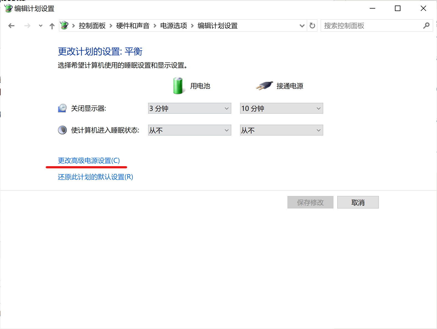Go up one level with up arrow
Image resolution: width=437 pixels, height=329 pixels.
[x=52, y=26]
